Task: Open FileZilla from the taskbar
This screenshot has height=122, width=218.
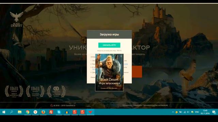Action: 51,112
